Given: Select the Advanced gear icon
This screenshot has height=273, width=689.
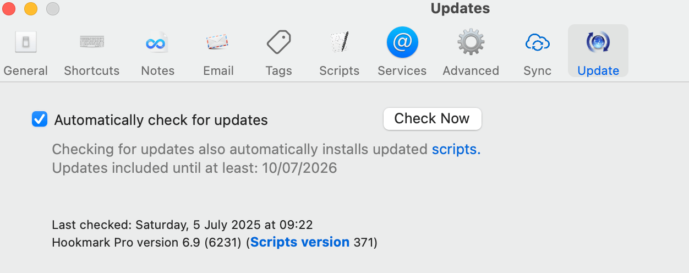Looking at the screenshot, I should pos(471,42).
